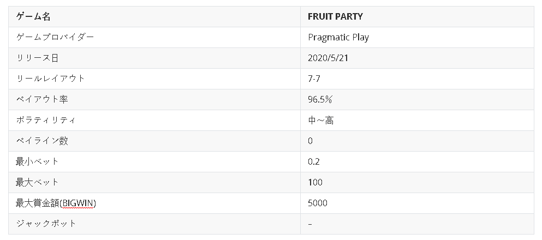Click the ペイライン数 row label
Viewport: 542px width, 240px height.
tap(42, 141)
